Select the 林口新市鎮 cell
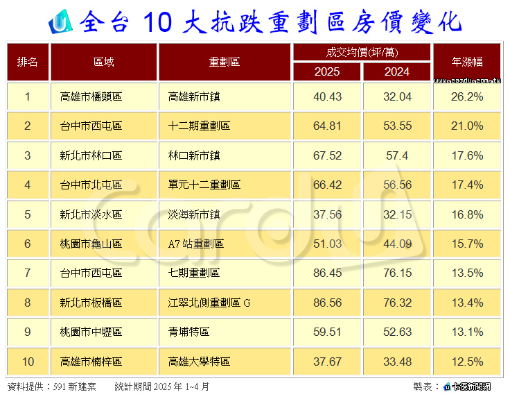 point(225,155)
